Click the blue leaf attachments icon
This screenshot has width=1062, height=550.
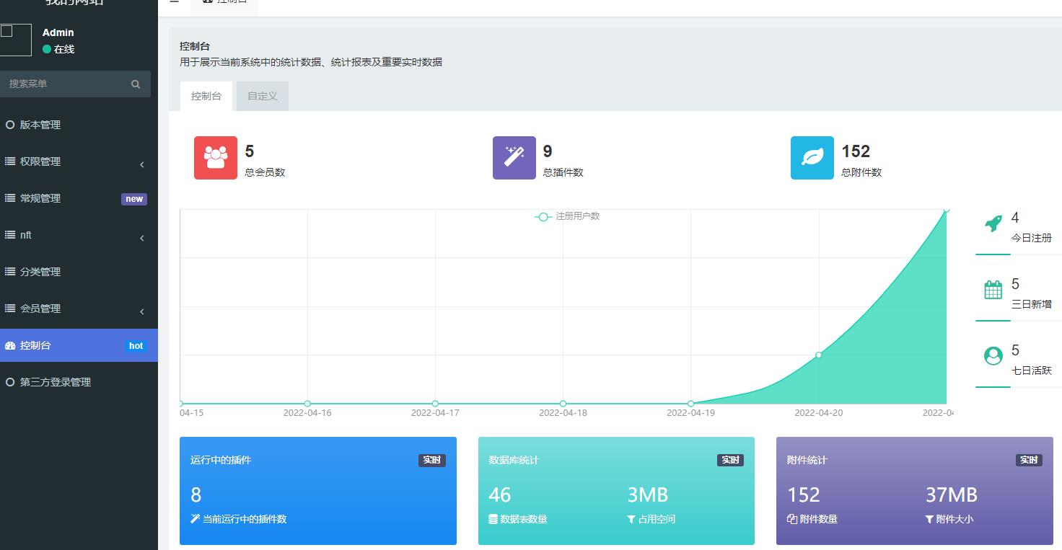point(812,158)
